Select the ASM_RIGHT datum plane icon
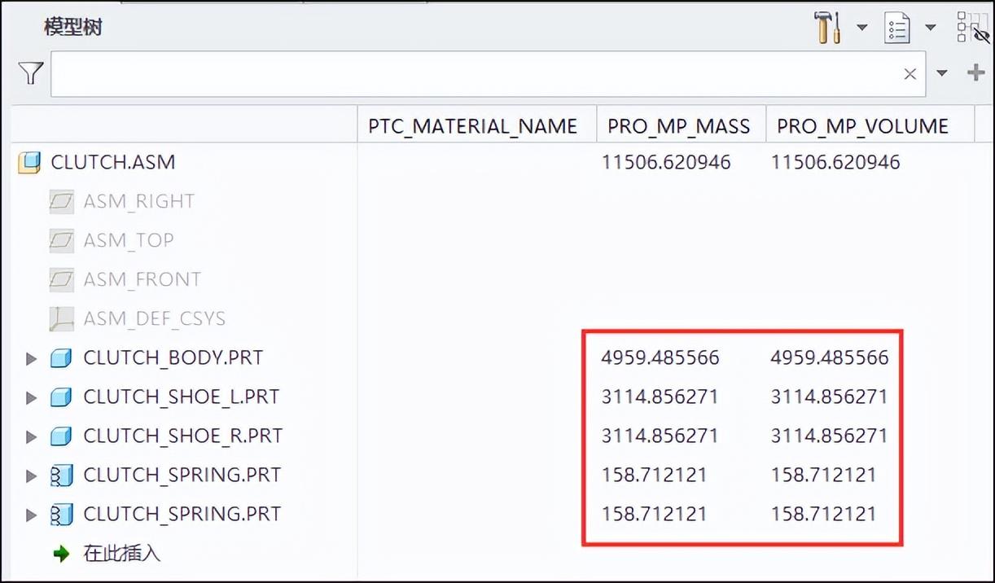The height and width of the screenshot is (583, 995). pos(61,201)
